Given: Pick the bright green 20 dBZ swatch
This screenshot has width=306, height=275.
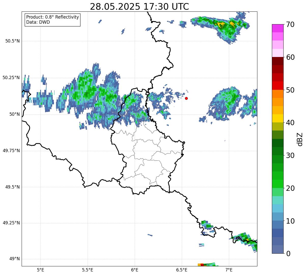Looking at the screenshot, I should (278, 184).
